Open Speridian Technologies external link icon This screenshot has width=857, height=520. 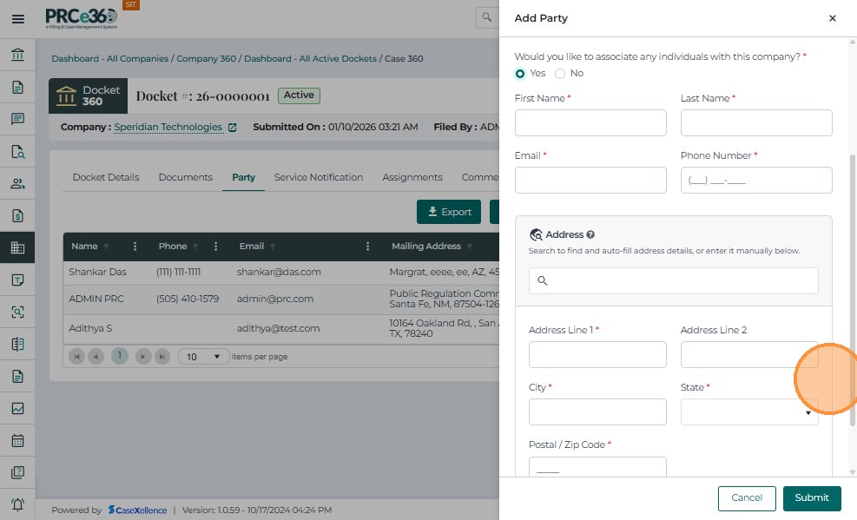[x=232, y=128]
